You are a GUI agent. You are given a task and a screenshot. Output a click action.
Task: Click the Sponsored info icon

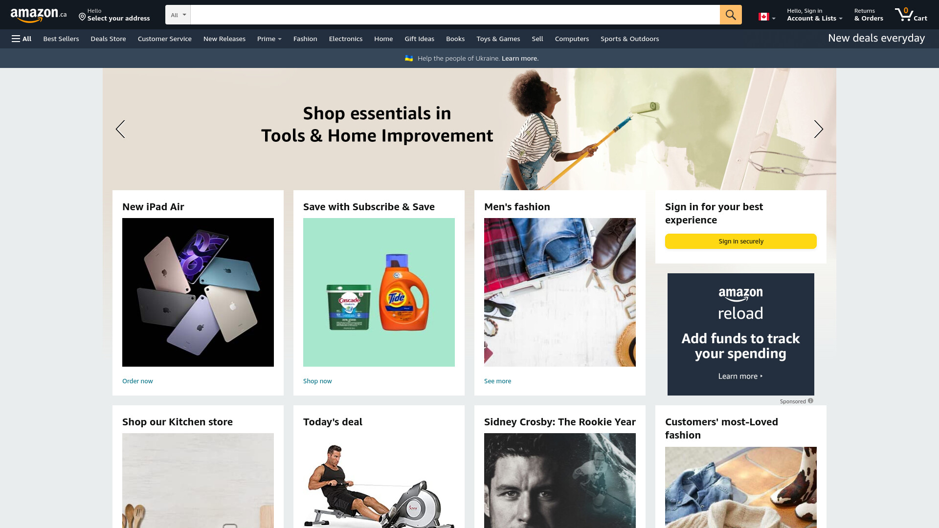[x=810, y=401]
